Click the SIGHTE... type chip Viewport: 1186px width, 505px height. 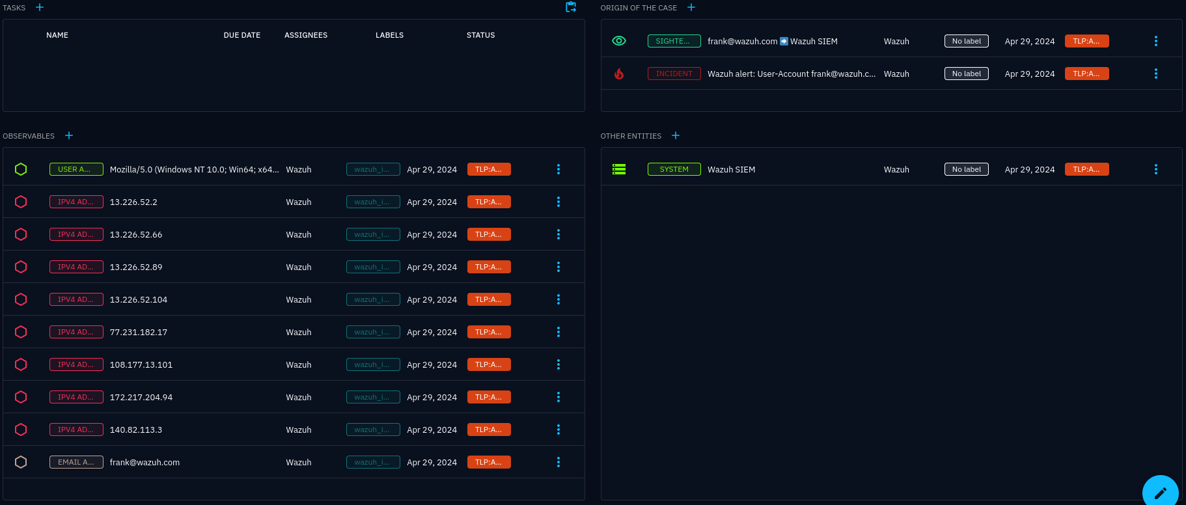click(674, 41)
